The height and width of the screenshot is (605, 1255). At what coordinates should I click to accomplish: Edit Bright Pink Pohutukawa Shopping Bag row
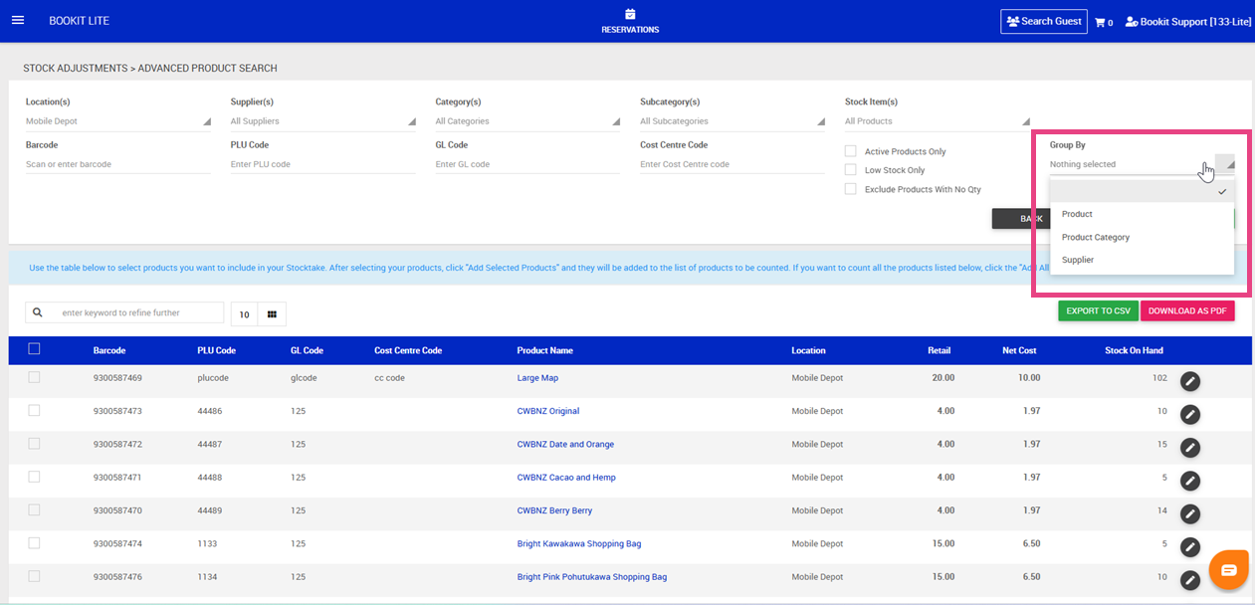[x=1189, y=580]
